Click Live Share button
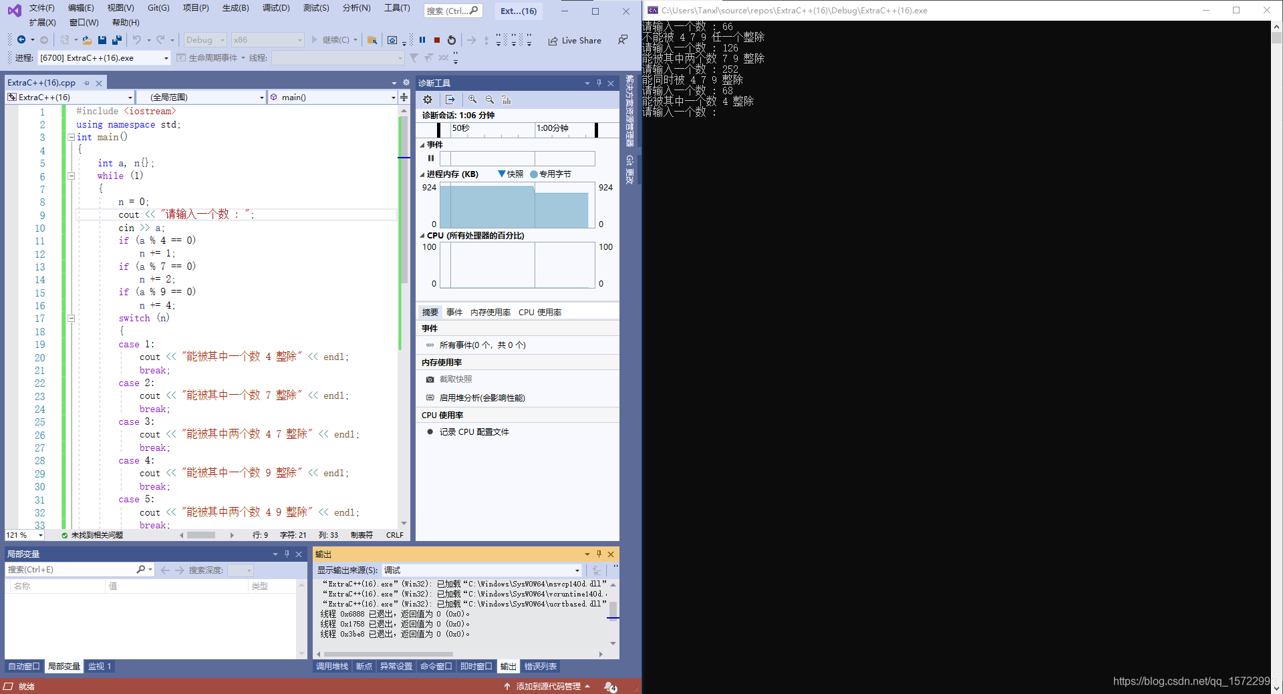The height and width of the screenshot is (694, 1283). tap(575, 40)
